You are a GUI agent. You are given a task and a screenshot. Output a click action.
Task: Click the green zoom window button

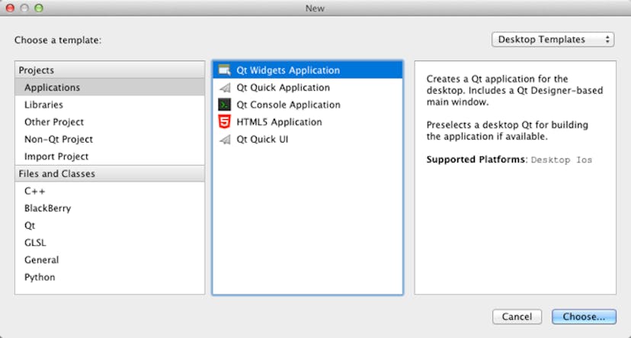[x=39, y=8]
